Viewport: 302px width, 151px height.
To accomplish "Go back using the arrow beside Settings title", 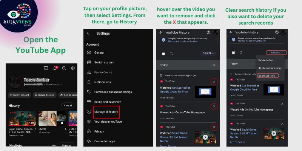I will click(88, 33).
